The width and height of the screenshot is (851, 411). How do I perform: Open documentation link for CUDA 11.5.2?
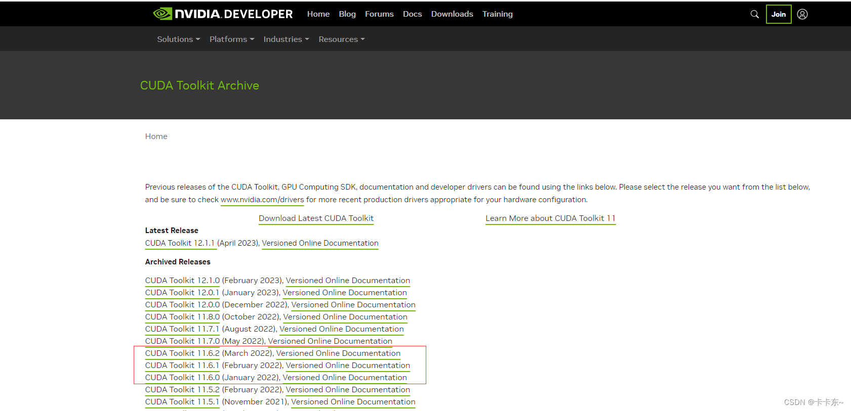348,390
